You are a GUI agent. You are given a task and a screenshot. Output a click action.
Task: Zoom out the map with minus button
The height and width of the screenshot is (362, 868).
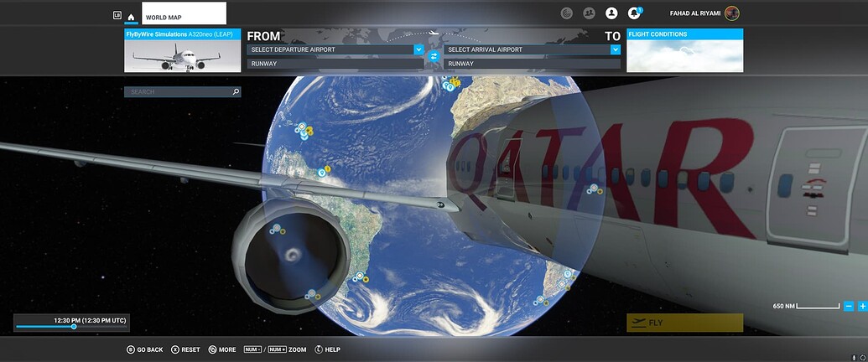(849, 306)
